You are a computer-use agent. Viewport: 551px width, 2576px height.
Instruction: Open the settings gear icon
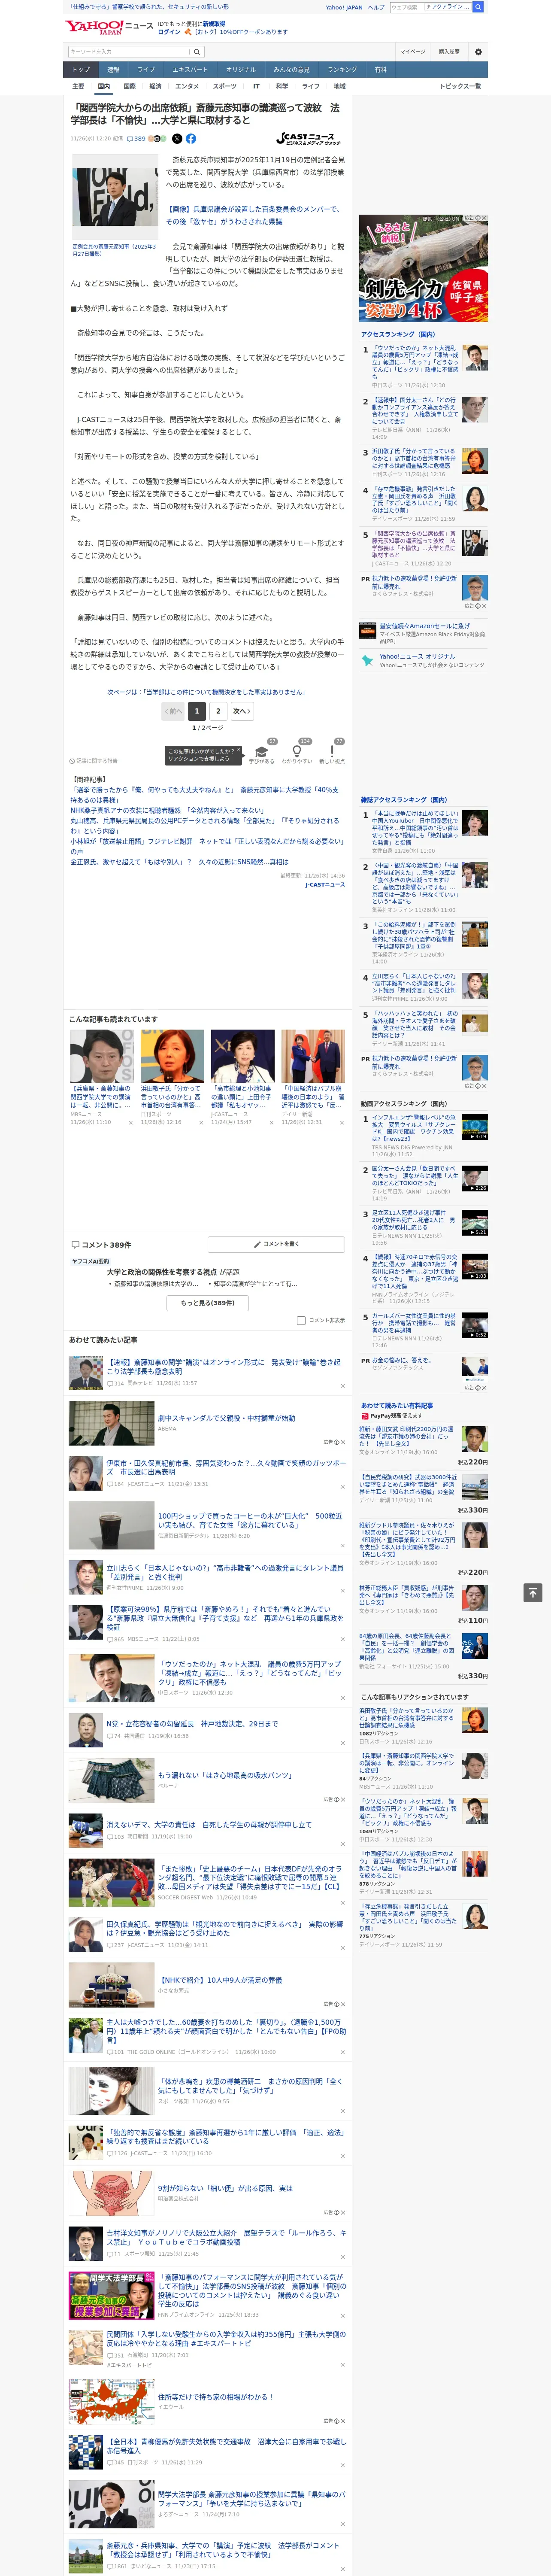(478, 51)
